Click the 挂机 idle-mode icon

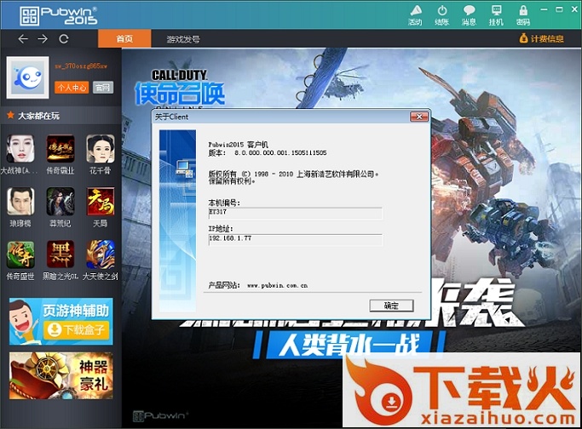click(x=496, y=14)
